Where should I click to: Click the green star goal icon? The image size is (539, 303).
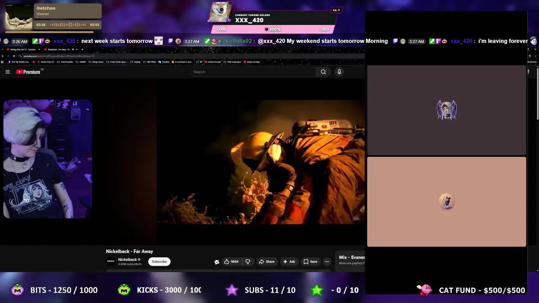[317, 290]
